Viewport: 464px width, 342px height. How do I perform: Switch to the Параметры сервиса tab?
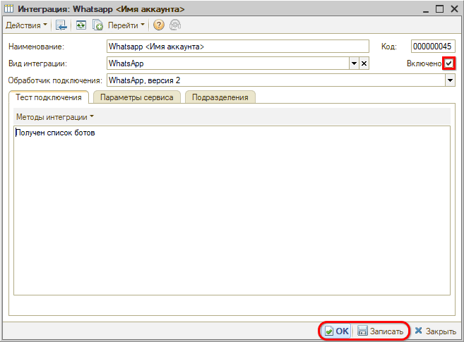136,97
